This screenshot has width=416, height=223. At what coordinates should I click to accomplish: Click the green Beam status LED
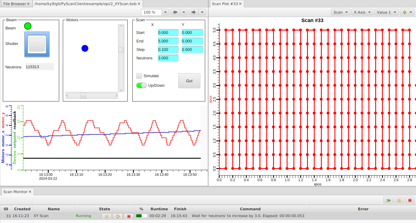tap(28, 26)
